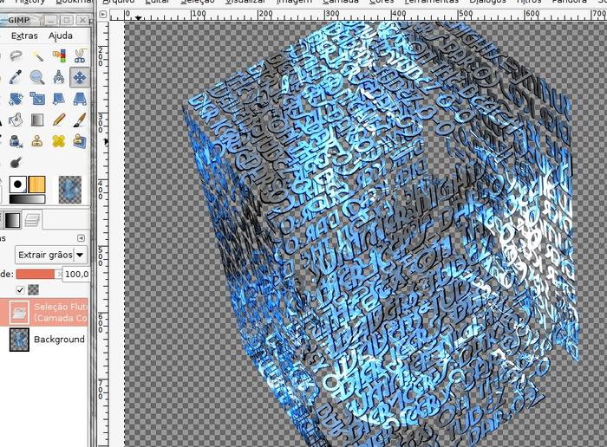Select the Bucket Fill tool
The image size is (607, 447).
pyautogui.click(x=16, y=120)
